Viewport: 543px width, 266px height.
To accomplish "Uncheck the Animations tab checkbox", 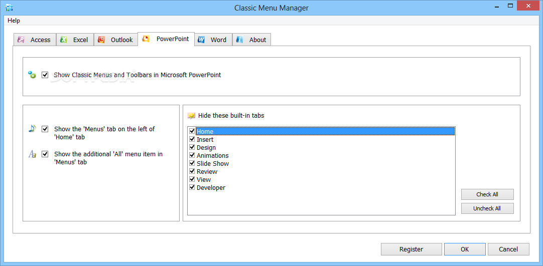I will (192, 155).
